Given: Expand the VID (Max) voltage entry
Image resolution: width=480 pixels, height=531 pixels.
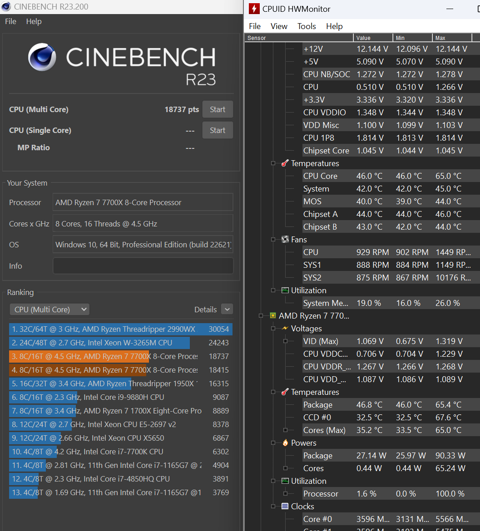Looking at the screenshot, I should 285,341.
